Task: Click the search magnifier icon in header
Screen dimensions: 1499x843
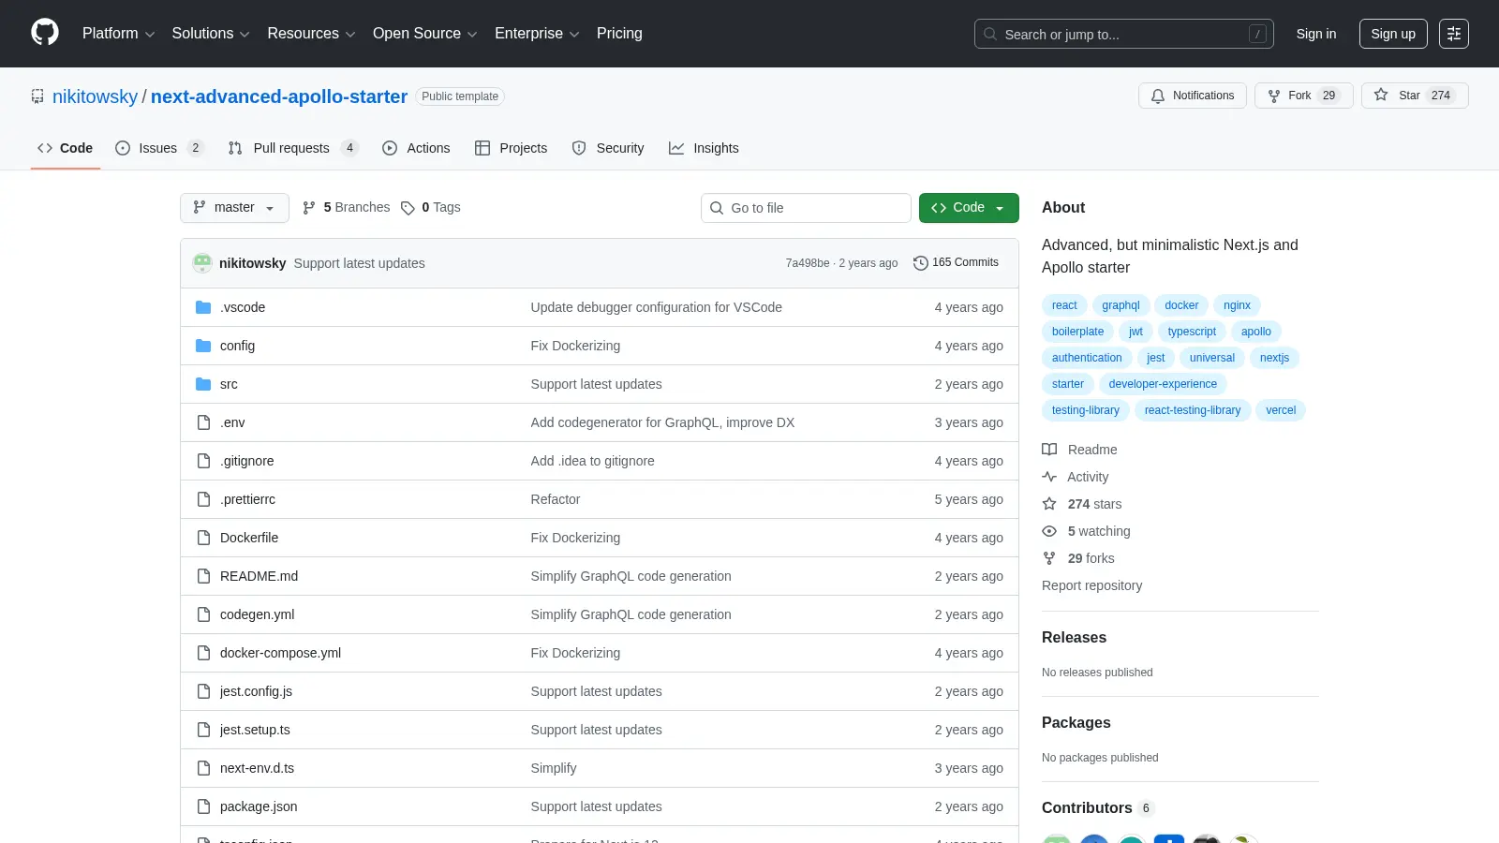Action: pyautogui.click(x=990, y=34)
